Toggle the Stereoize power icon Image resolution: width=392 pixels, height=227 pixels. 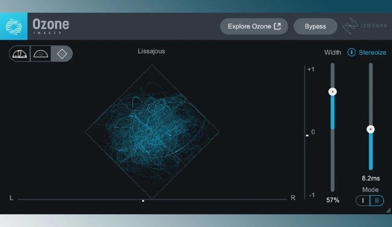click(351, 52)
